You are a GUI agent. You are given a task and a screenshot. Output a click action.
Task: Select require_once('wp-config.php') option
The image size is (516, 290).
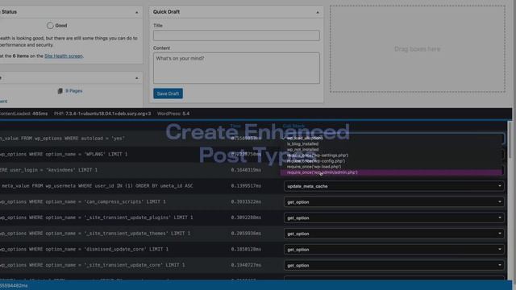tap(315, 161)
